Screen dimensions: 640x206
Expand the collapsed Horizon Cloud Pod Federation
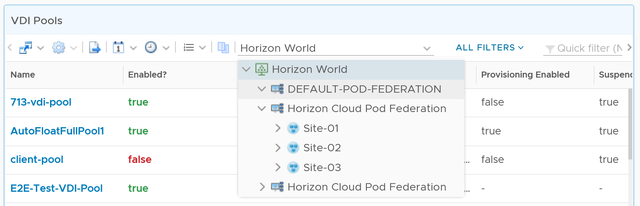coord(262,187)
